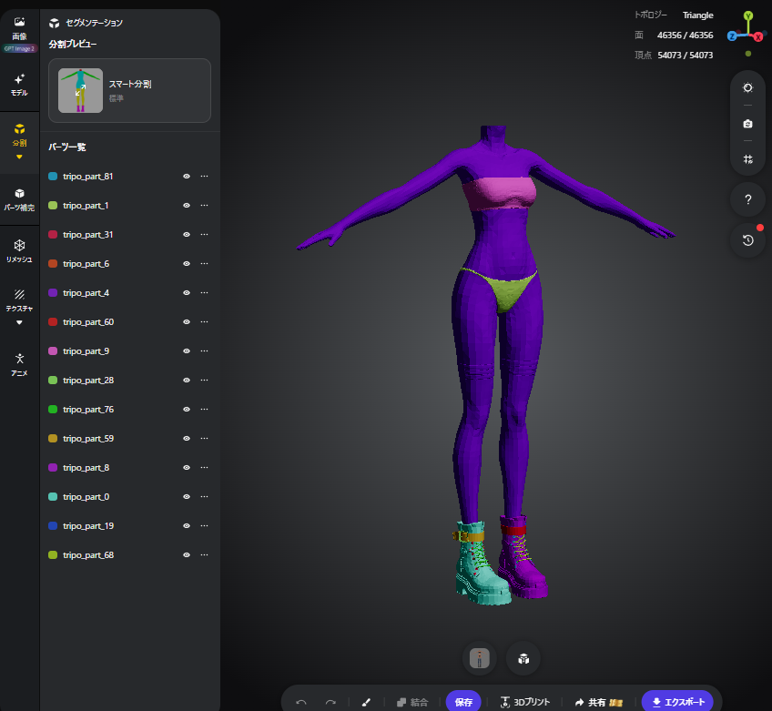Open the パーツ補完 part completion panel

tap(19, 200)
